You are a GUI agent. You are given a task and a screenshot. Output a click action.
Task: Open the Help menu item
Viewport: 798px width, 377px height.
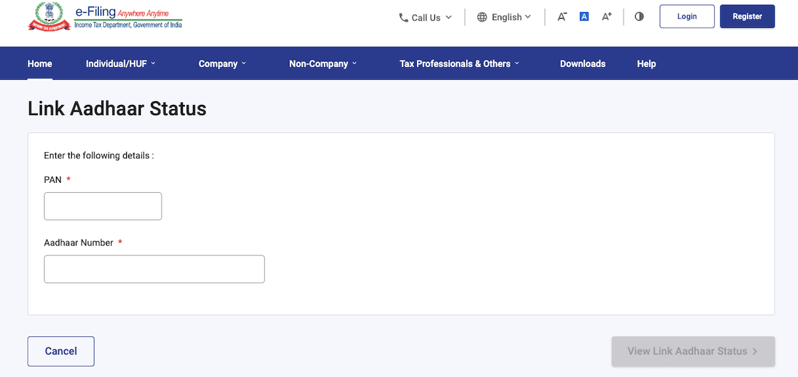[646, 64]
